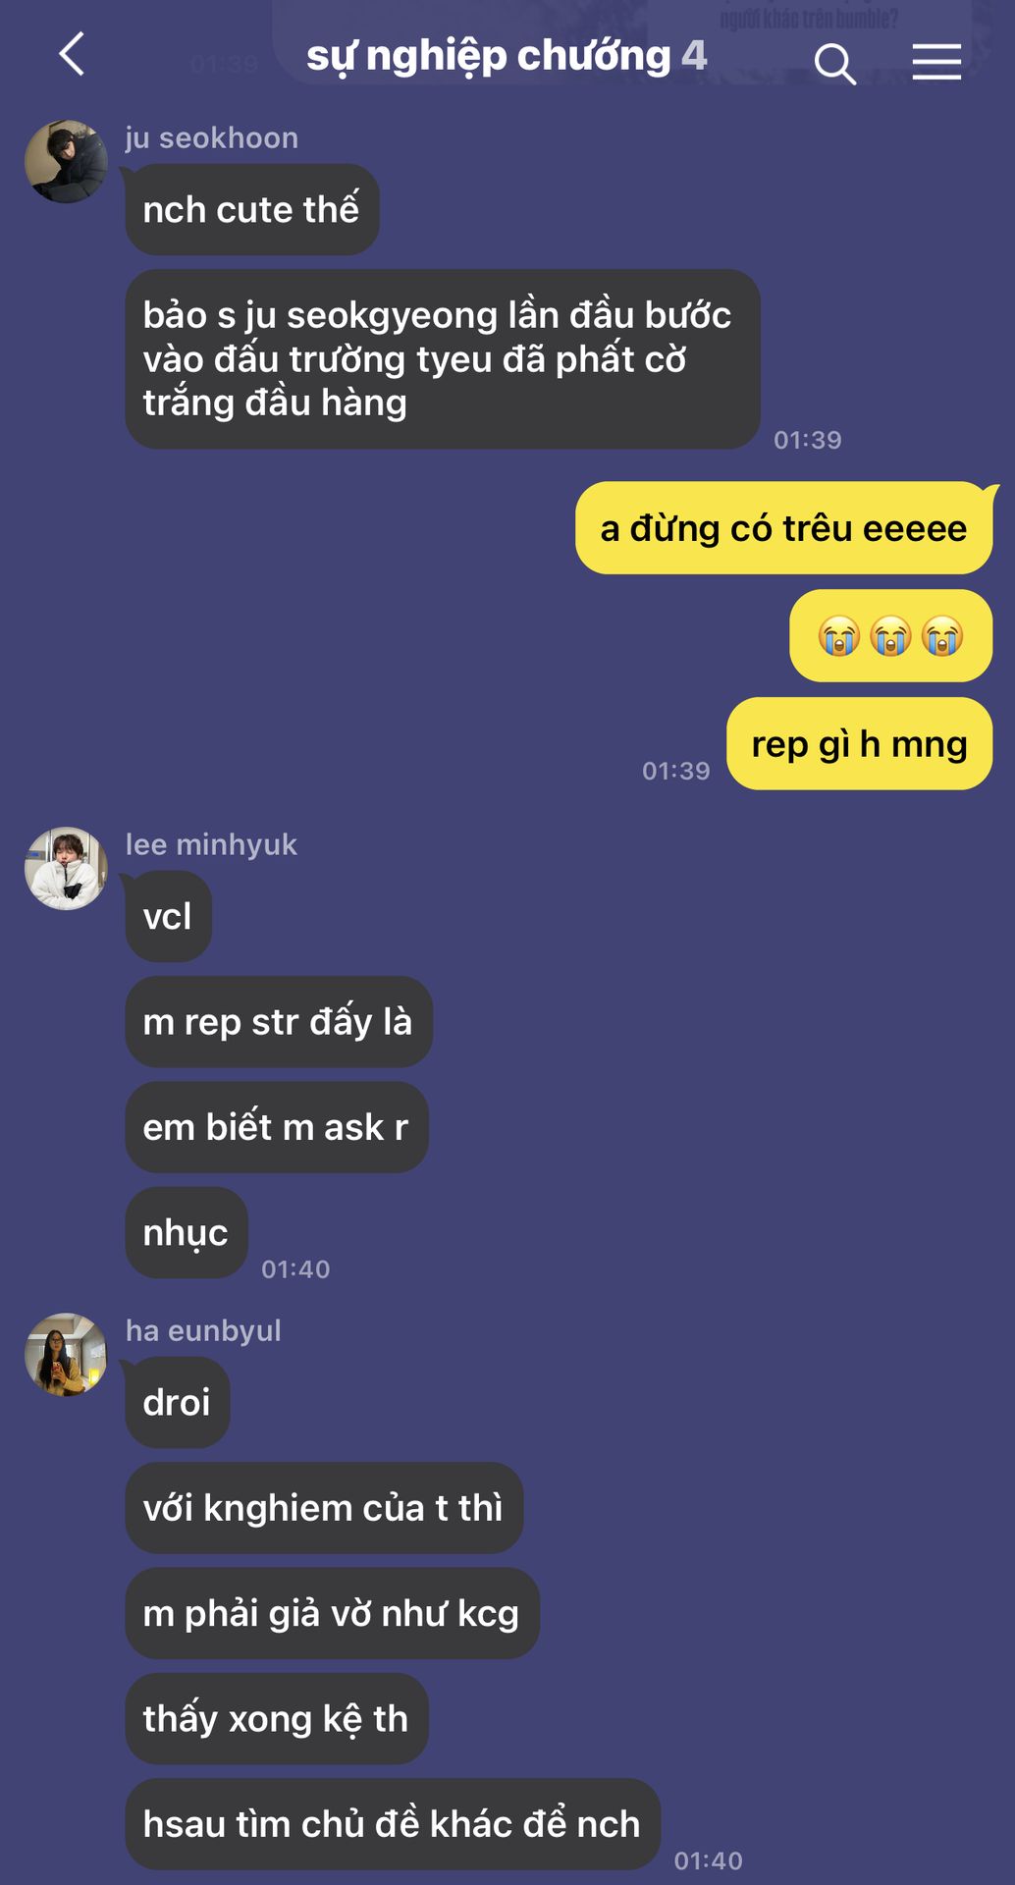Tap ha eunbyul's profile avatar

66,1354
